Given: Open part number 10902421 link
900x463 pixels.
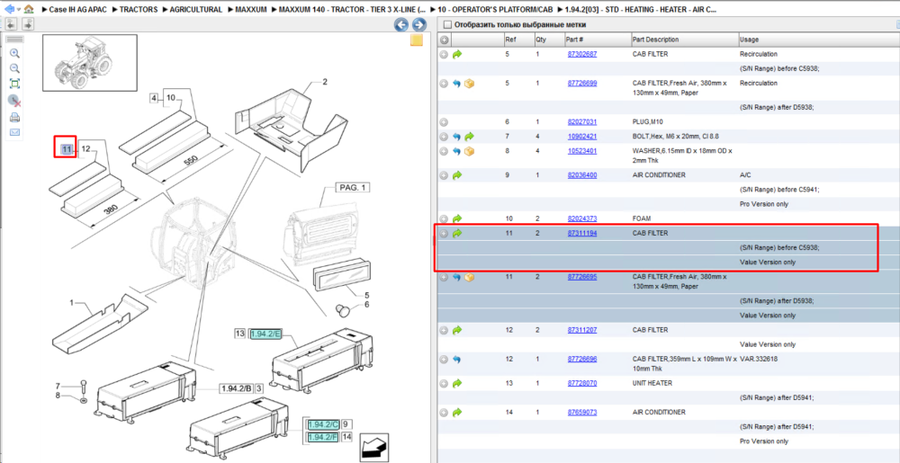Looking at the screenshot, I should (582, 137).
